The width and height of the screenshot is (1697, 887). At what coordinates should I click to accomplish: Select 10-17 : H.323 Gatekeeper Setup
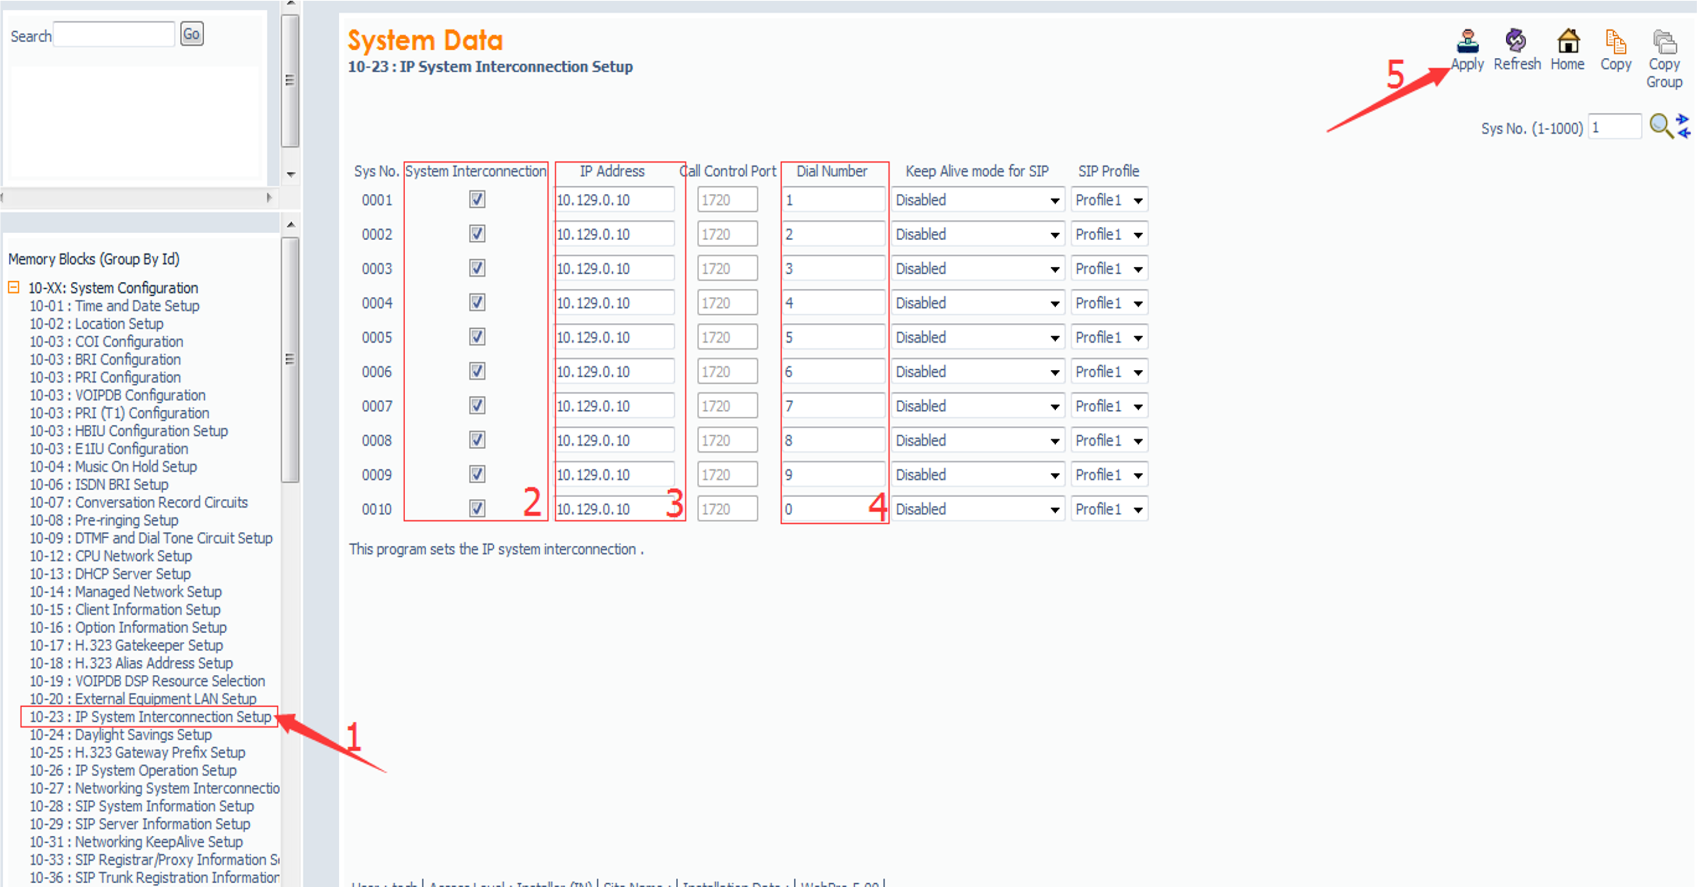pos(126,645)
